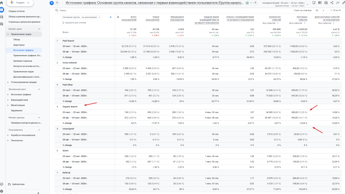Select Аудитории in sidebar

[x=19, y=45]
